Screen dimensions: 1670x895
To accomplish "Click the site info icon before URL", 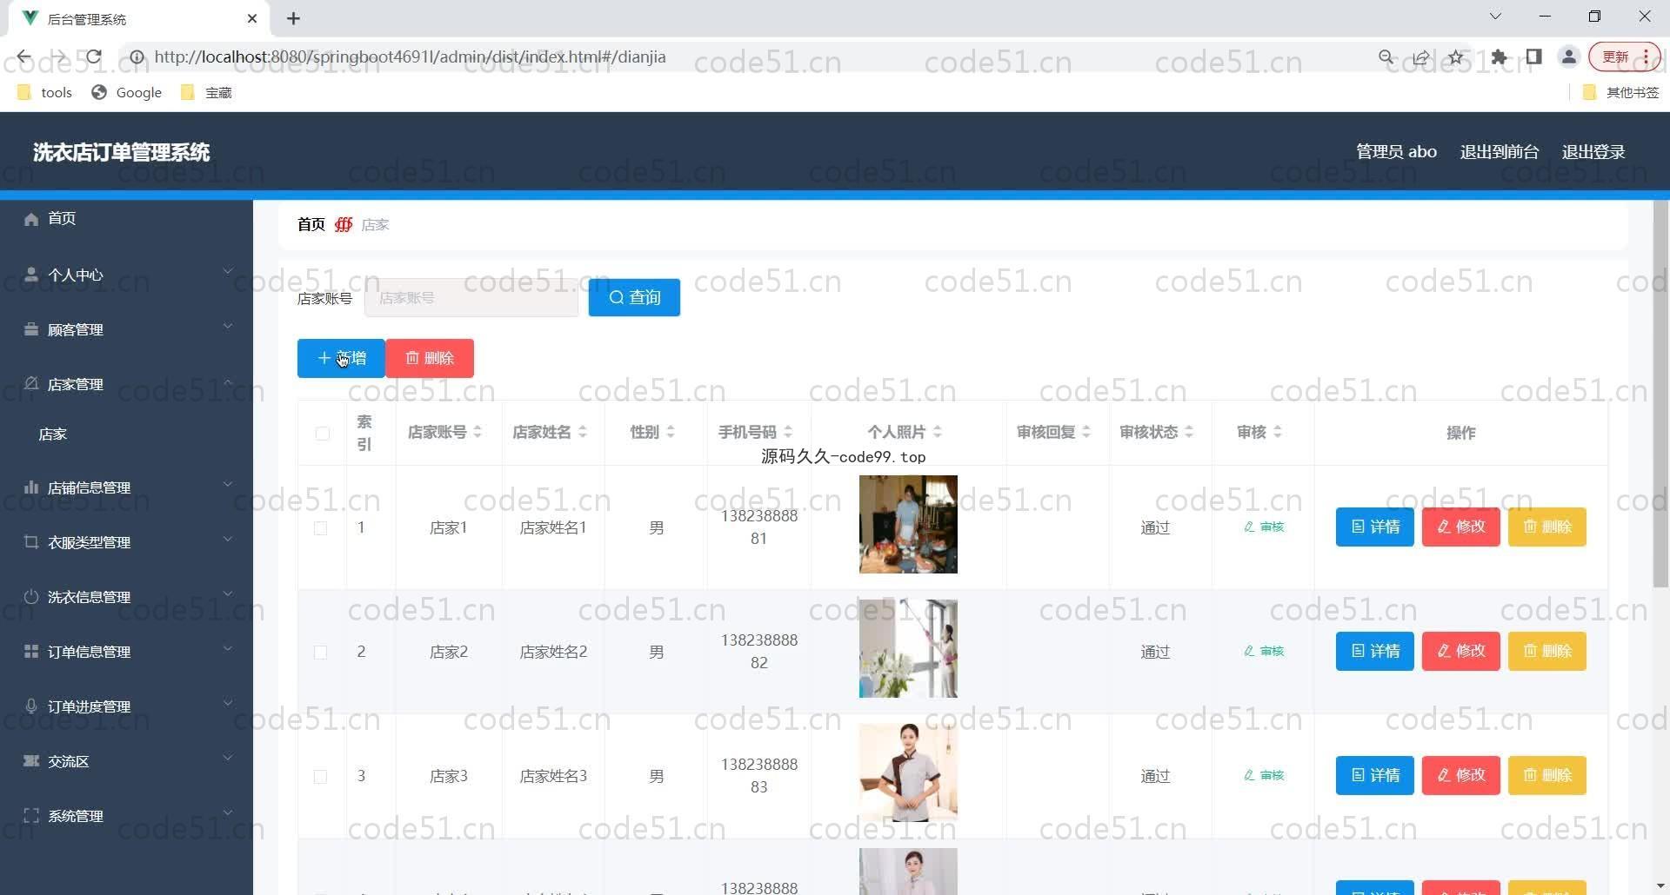I will [137, 57].
